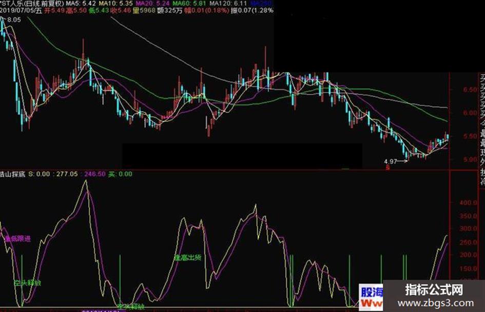Screen dimensions: 485x312
Task: Click the 洁山探底 indicator name
Action: click(x=12, y=174)
